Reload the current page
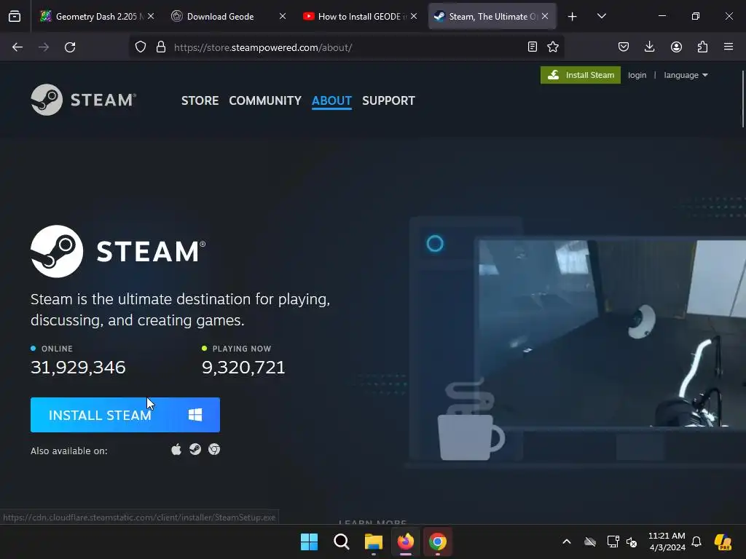 (70, 47)
